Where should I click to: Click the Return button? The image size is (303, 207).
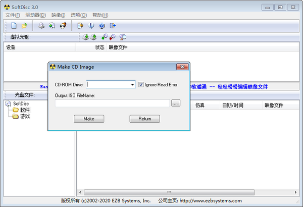[x=145, y=119]
